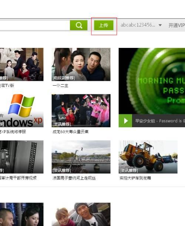Open the 成龙60大寿众星云集 thumbnail
This screenshot has width=185, height=226.
pos(81,111)
